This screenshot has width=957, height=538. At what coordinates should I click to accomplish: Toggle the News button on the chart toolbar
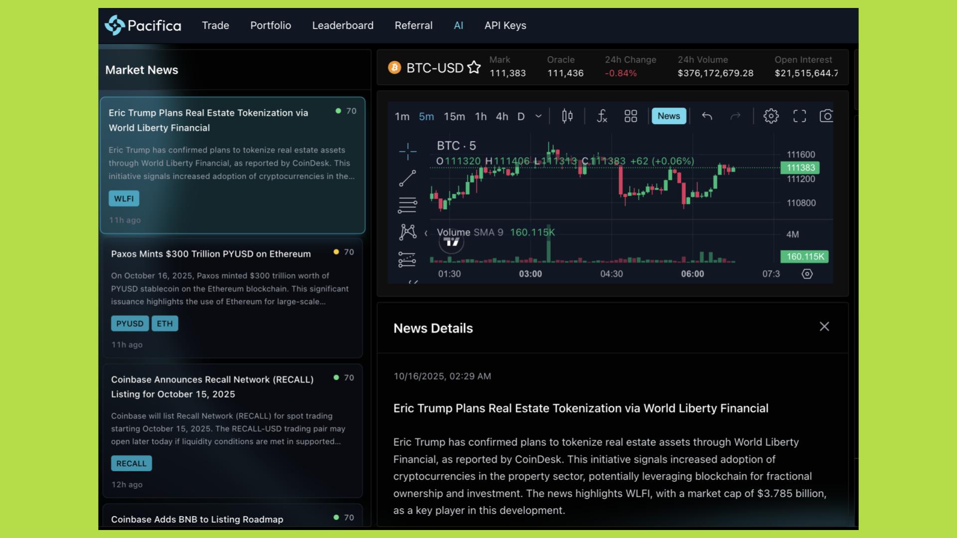click(668, 116)
